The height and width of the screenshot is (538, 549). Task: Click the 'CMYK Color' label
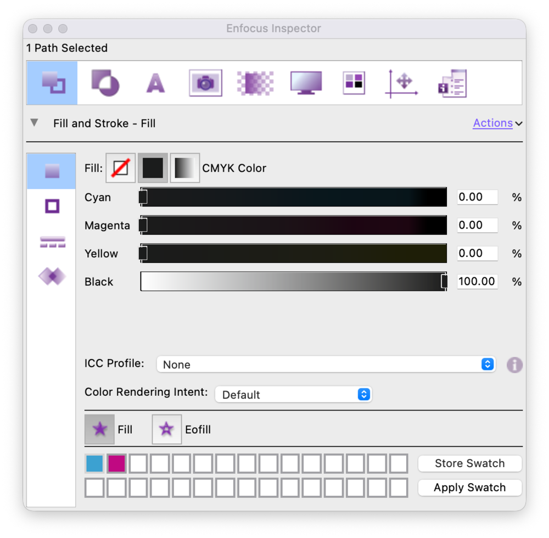234,168
